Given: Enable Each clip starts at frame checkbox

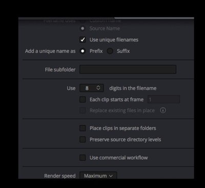Looking at the screenshot, I should tap(83, 100).
